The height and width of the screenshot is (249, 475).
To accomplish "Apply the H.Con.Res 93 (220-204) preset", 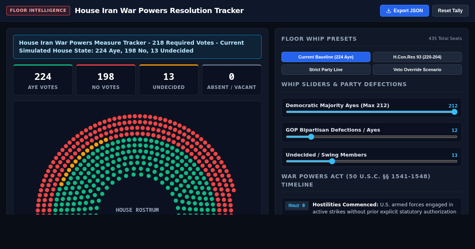I will [x=417, y=57].
